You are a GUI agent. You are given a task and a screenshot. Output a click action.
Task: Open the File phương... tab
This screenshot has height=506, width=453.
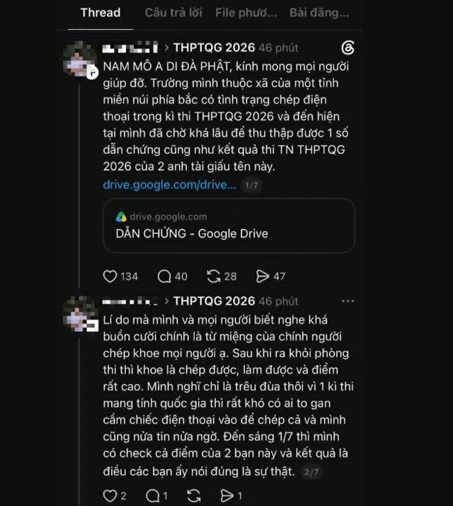click(x=246, y=13)
